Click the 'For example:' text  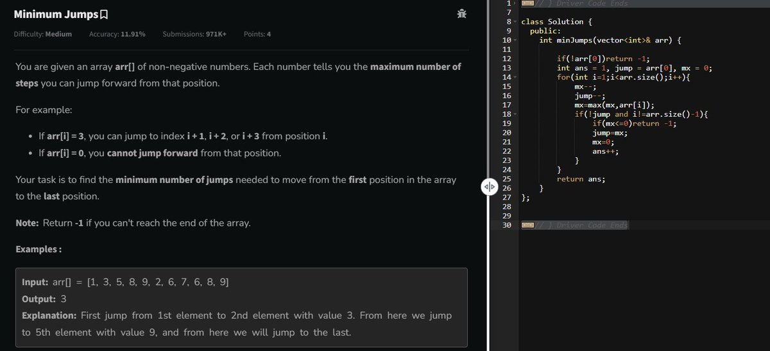(43, 110)
